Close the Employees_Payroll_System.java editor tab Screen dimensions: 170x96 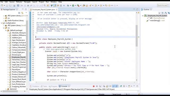point(57,10)
